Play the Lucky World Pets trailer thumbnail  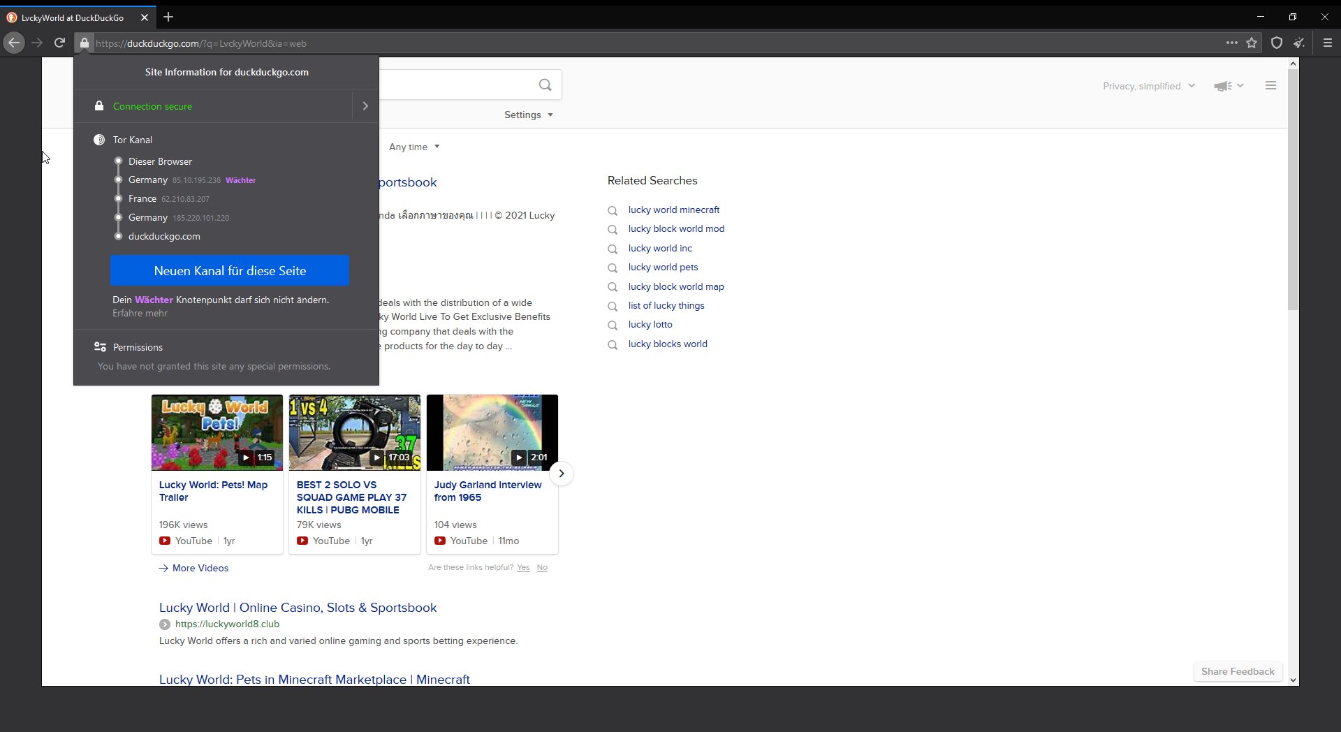pos(217,433)
